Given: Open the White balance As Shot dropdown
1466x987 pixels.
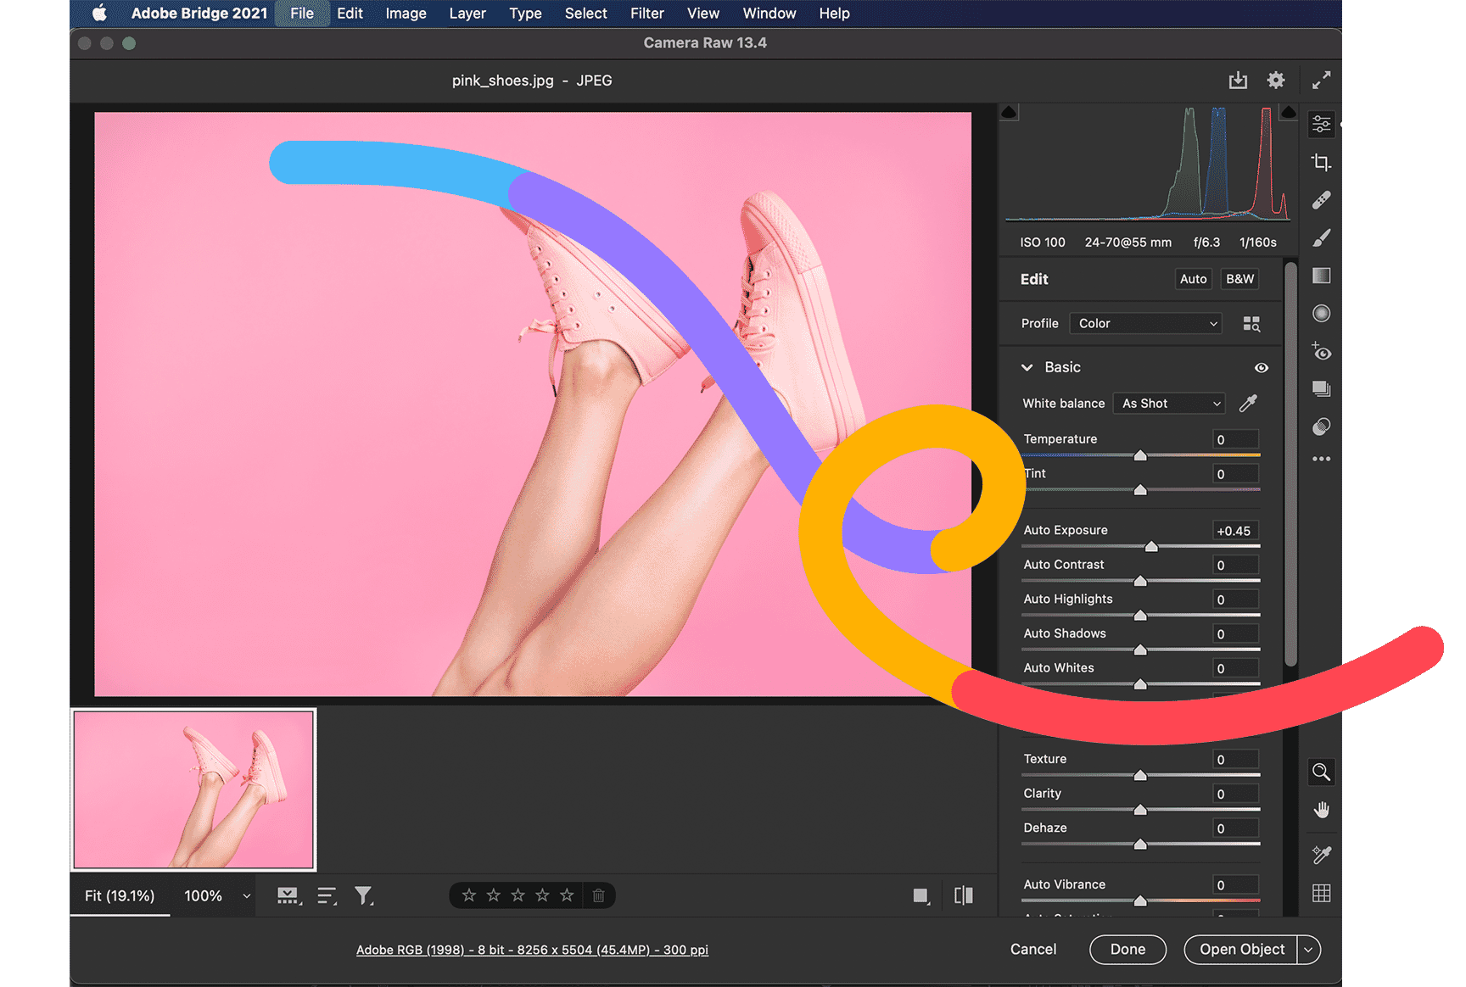Looking at the screenshot, I should pos(1168,403).
